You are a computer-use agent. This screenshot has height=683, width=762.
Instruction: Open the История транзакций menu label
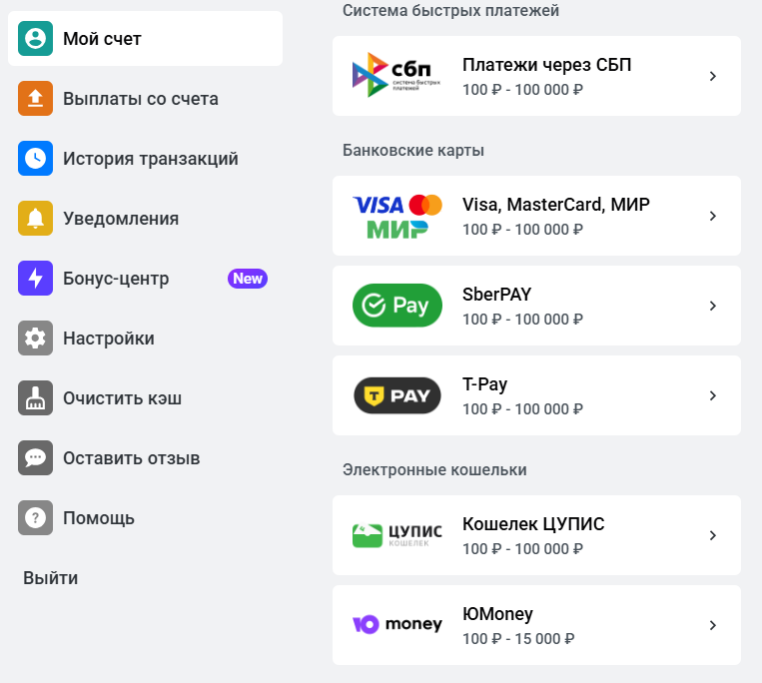[x=151, y=159]
